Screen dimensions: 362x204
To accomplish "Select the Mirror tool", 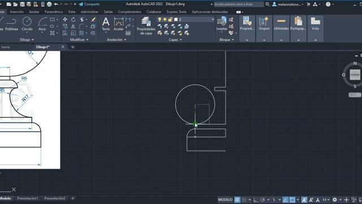I will click(74, 27).
